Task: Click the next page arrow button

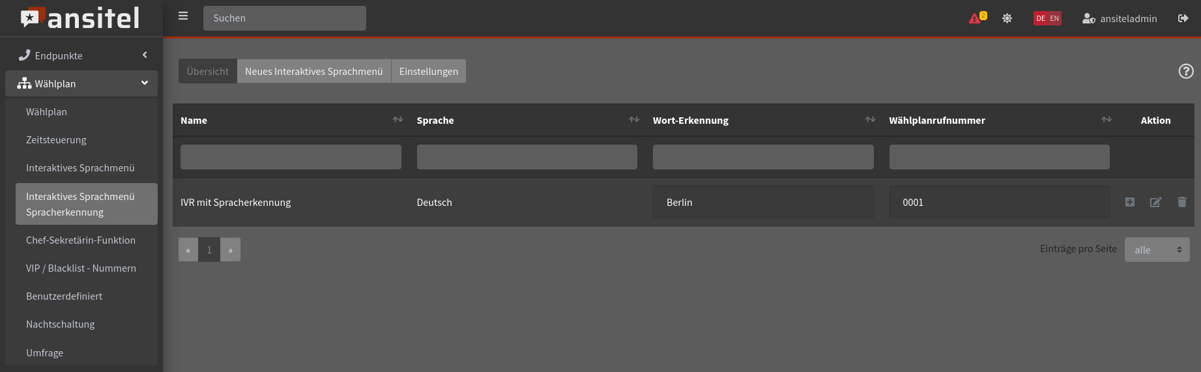Action: [x=230, y=250]
